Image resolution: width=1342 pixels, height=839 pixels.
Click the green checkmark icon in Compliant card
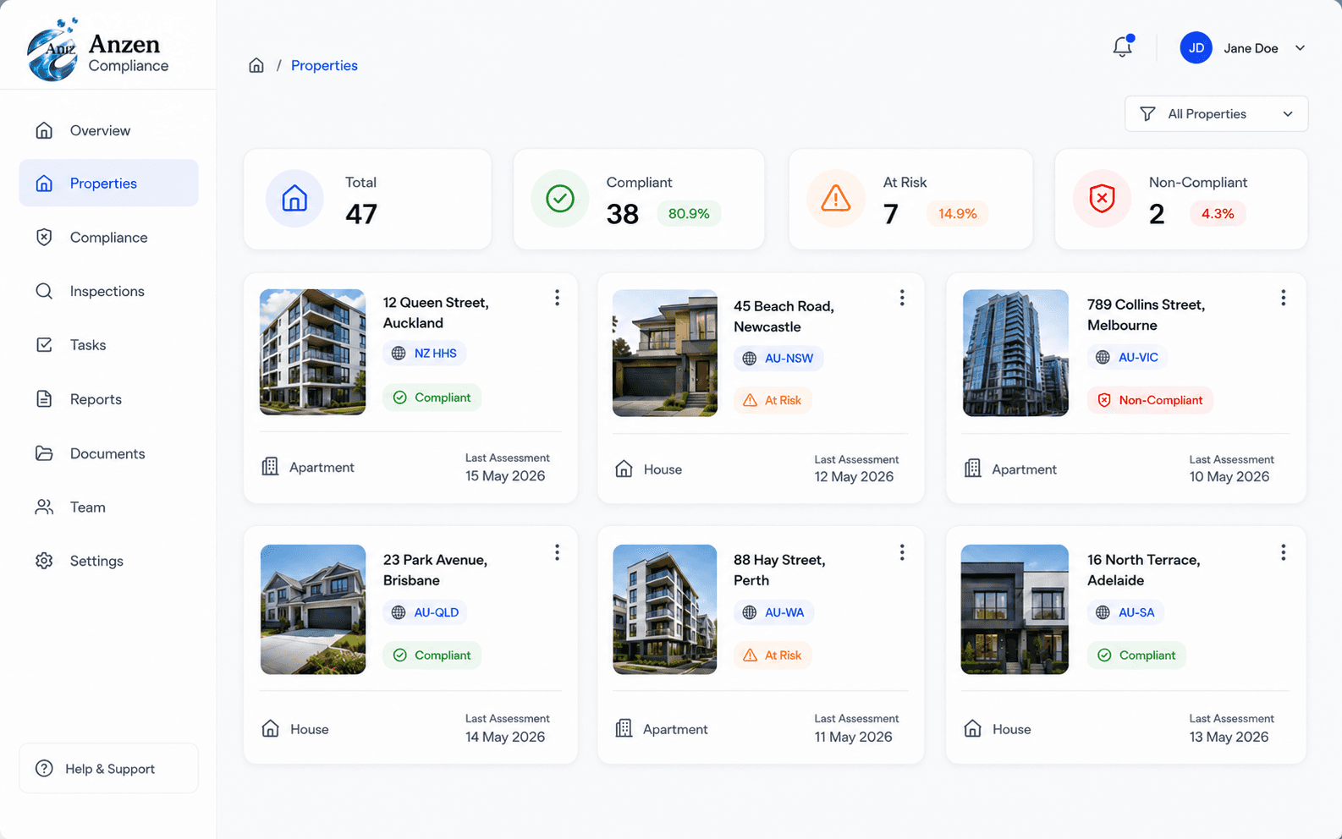(559, 199)
